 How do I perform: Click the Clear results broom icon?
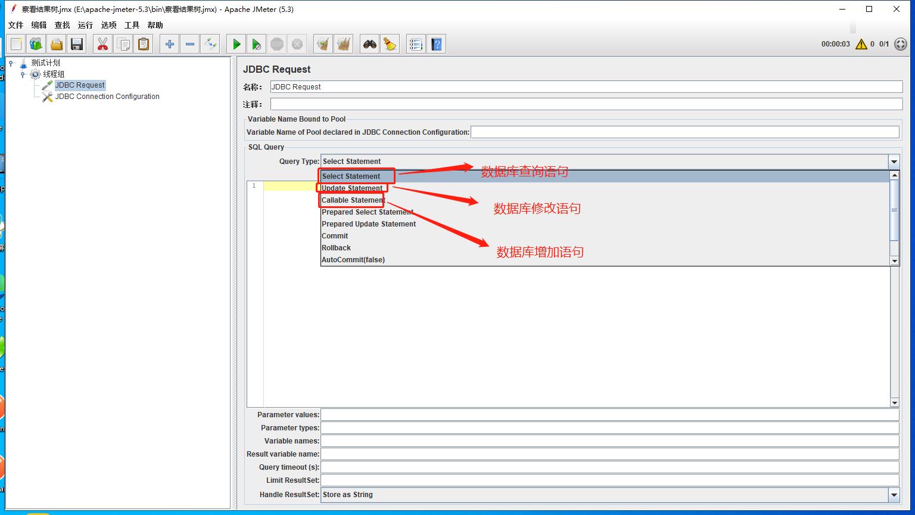coord(323,44)
